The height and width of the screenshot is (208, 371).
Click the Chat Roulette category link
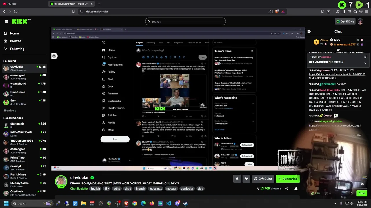click(x=79, y=189)
